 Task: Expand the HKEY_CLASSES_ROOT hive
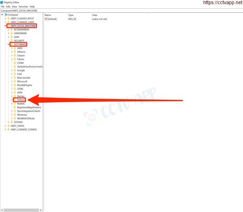tap(5, 18)
